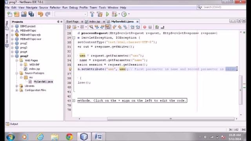Click the New Project toolbar icon

(16, 14)
